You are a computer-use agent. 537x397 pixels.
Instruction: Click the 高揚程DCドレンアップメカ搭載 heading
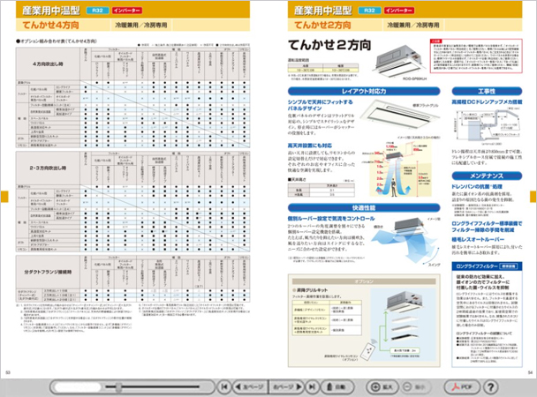(x=487, y=102)
